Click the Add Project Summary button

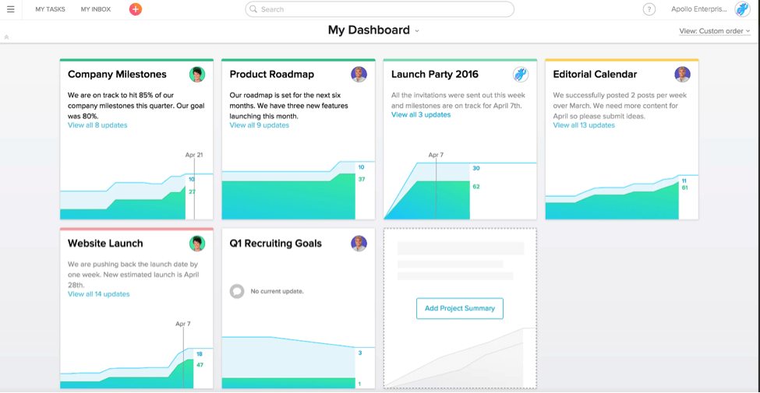click(x=459, y=308)
